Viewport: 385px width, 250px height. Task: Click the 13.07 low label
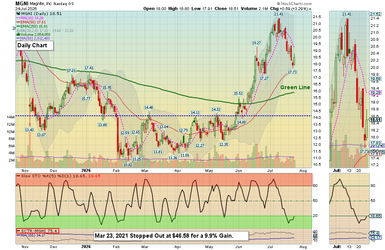click(x=41, y=135)
